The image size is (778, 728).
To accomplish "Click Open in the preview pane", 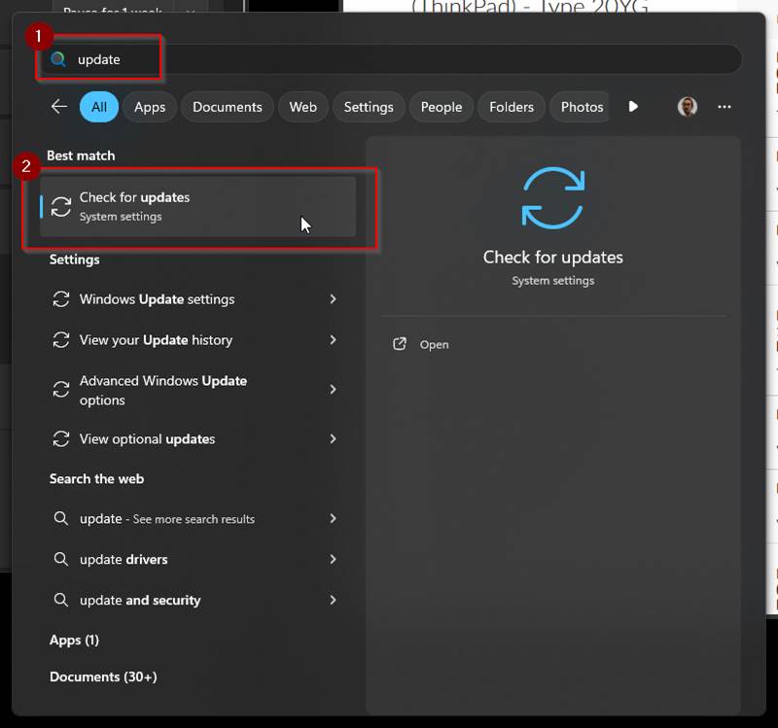I will (x=434, y=344).
